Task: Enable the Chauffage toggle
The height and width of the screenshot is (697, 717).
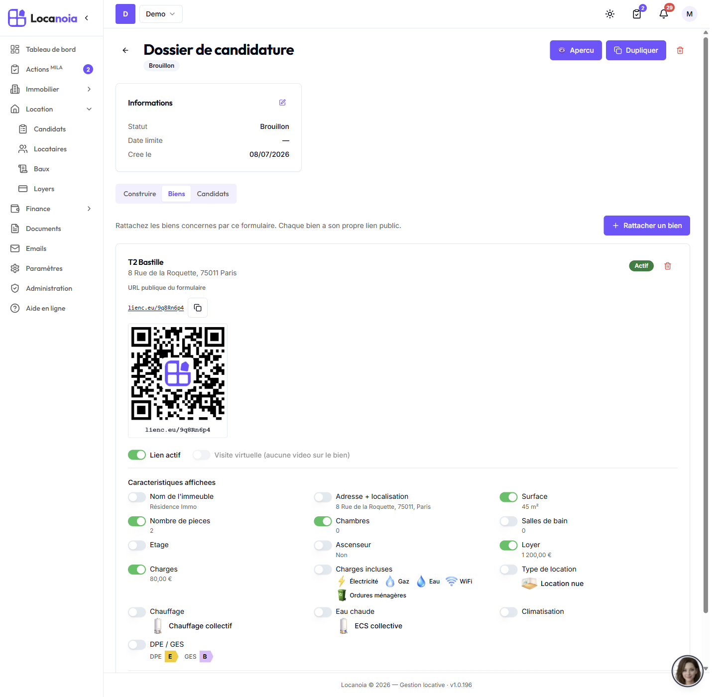Action: pos(137,612)
